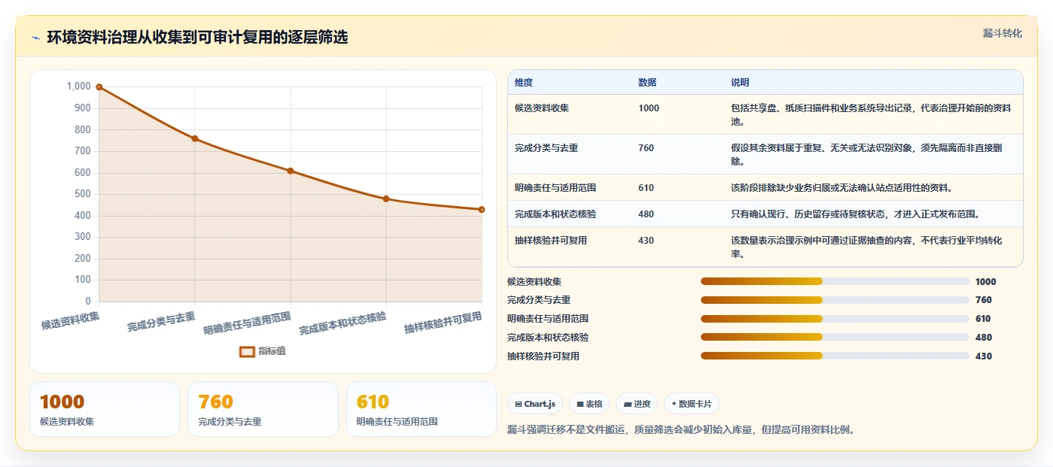
Task: Click progress bar for 完成版本和状态核验
Action: [x=835, y=337]
